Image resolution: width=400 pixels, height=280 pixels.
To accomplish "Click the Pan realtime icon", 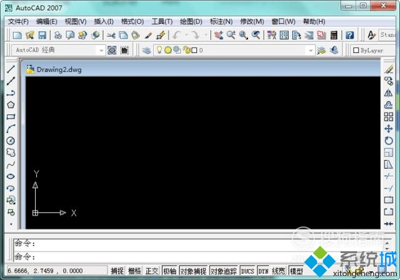I will (x=219, y=35).
